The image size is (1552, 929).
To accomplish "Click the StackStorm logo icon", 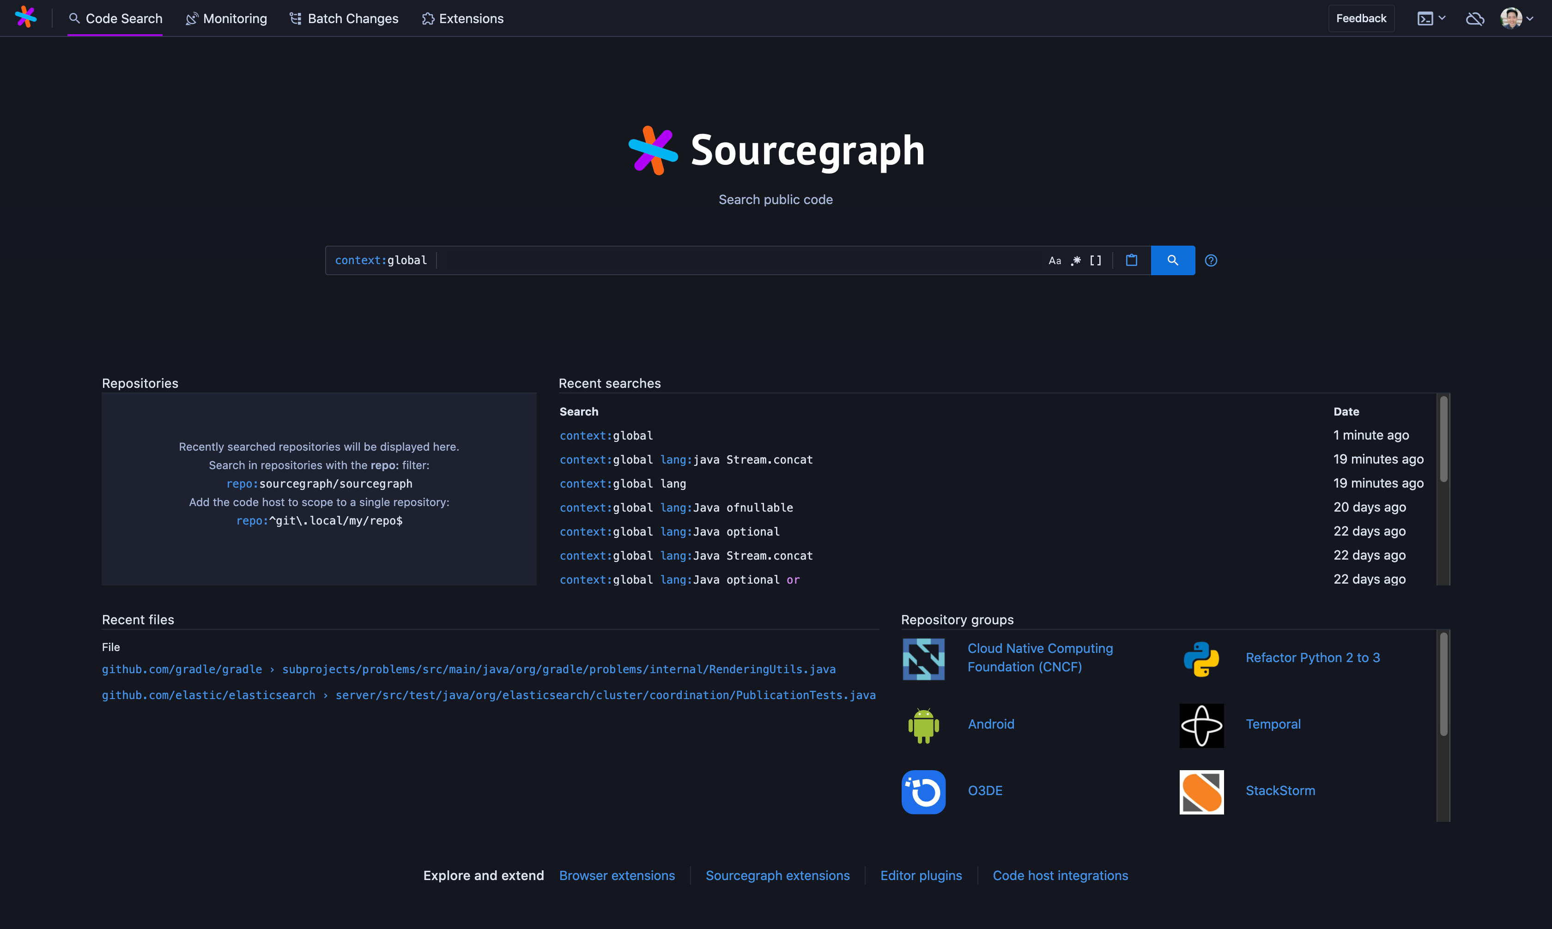I will 1201,792.
